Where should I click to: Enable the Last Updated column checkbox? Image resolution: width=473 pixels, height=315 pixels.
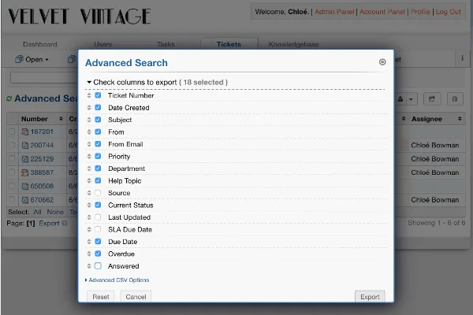(98, 217)
